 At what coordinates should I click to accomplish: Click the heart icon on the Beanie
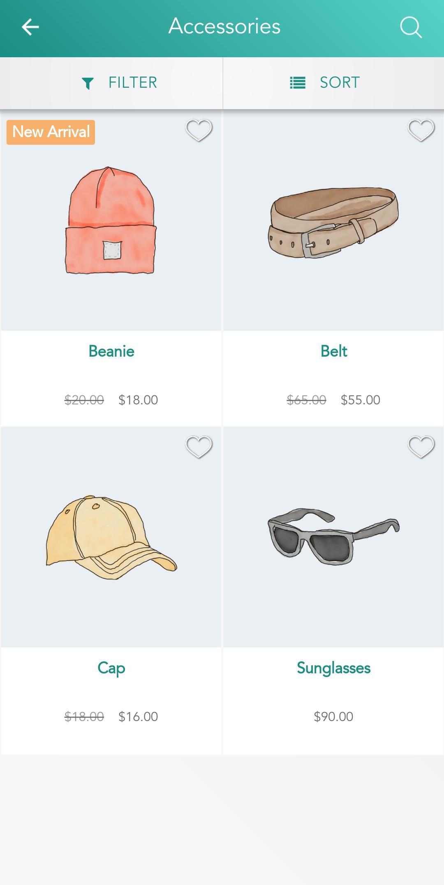[x=199, y=131]
